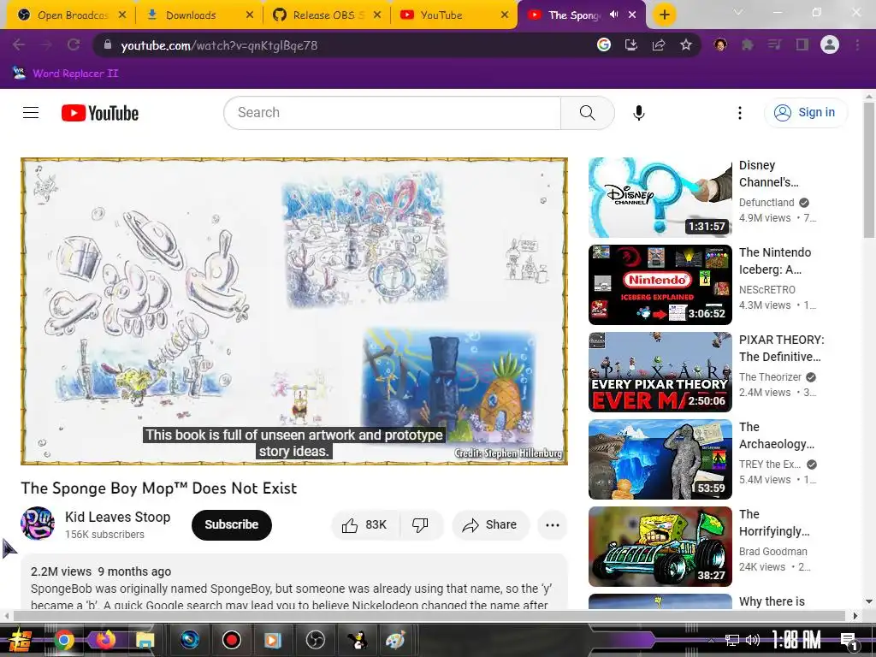Open the Word Replacer II bookmark
The width and height of the screenshot is (876, 657).
pos(65,74)
